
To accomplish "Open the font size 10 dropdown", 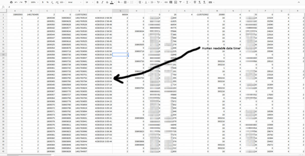I will coord(89,2).
